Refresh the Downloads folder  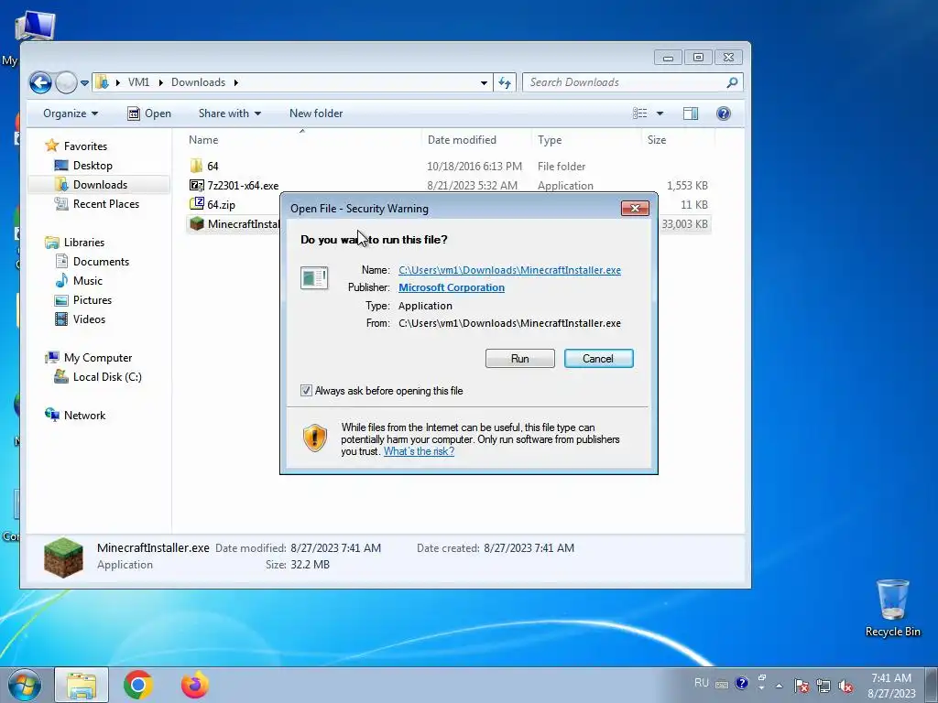(505, 83)
